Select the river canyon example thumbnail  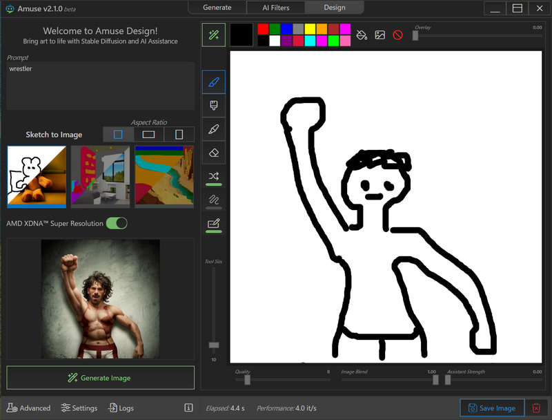point(164,176)
